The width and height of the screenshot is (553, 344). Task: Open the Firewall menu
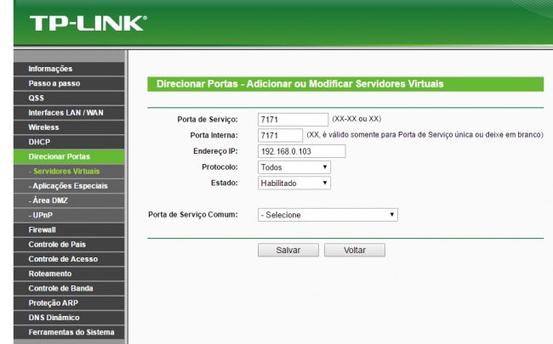[x=69, y=229]
